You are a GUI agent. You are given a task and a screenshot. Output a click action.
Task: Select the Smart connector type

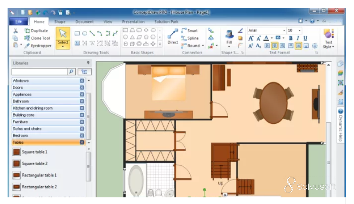(x=189, y=30)
